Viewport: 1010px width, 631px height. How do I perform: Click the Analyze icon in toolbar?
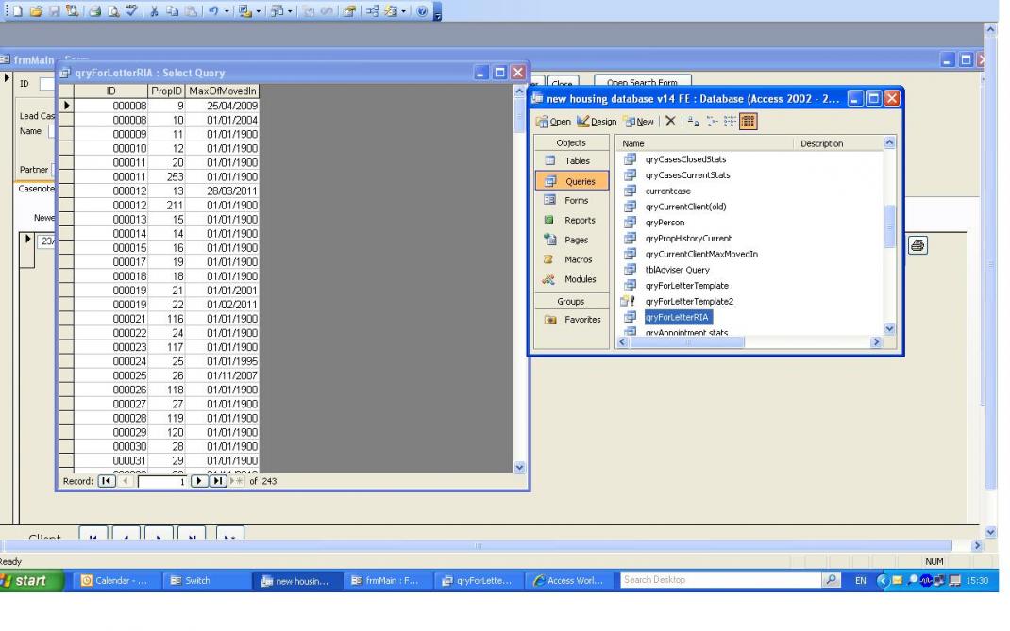(277, 11)
